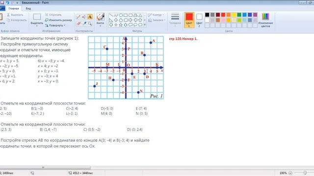Choose the Triangle shape
314x176 pixels.
click(140, 15)
